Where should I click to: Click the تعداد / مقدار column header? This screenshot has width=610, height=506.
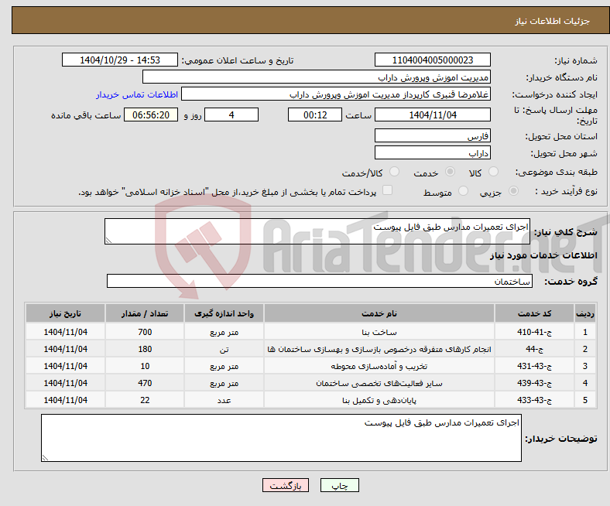click(x=145, y=313)
